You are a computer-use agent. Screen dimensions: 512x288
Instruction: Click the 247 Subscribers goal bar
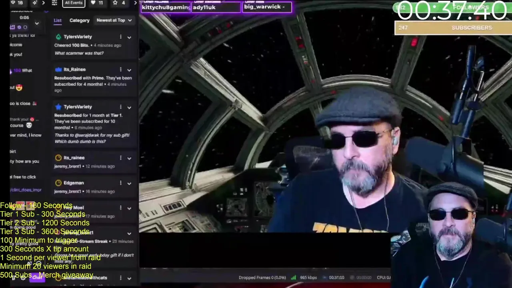tap(453, 28)
